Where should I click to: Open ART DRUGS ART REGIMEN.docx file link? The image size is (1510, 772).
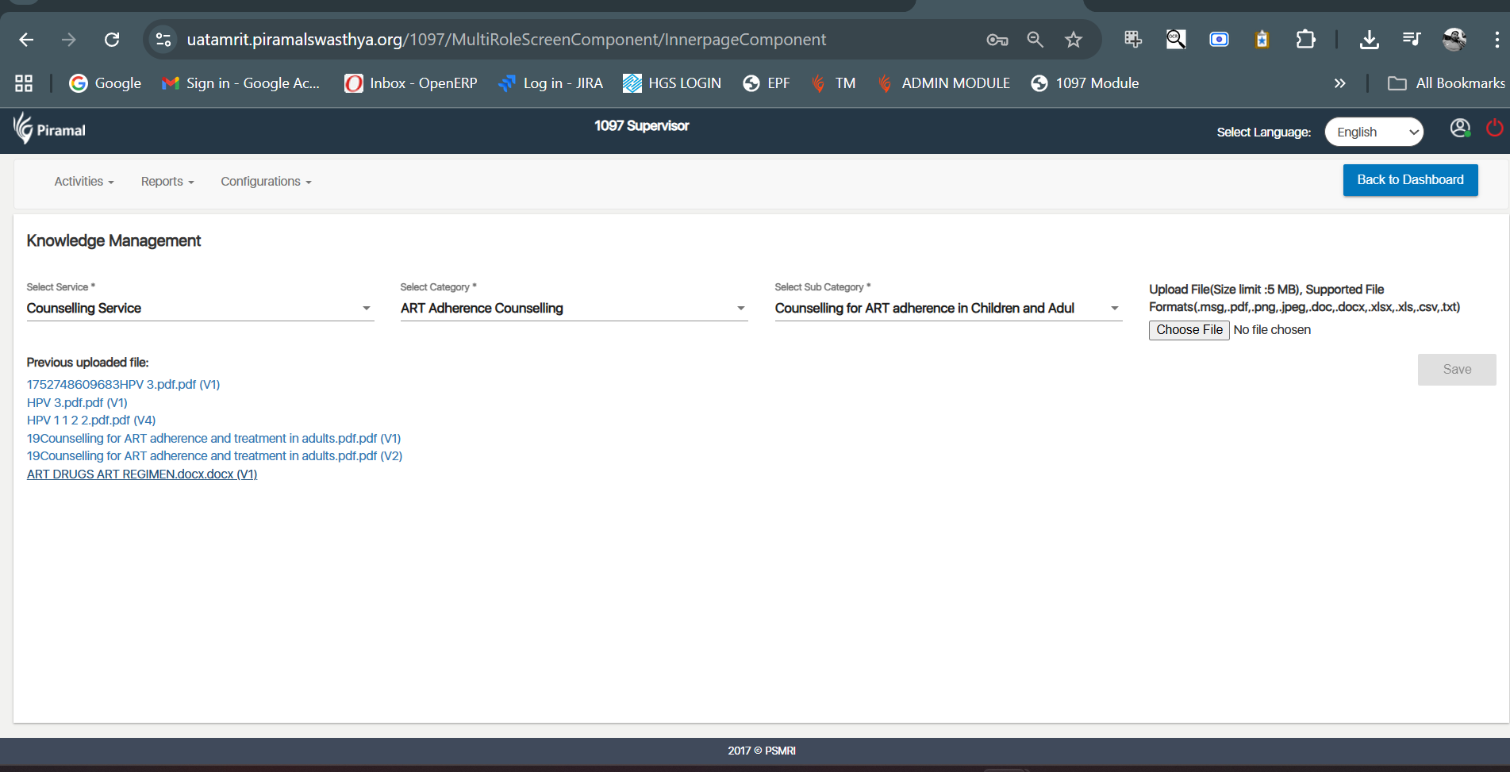(142, 474)
